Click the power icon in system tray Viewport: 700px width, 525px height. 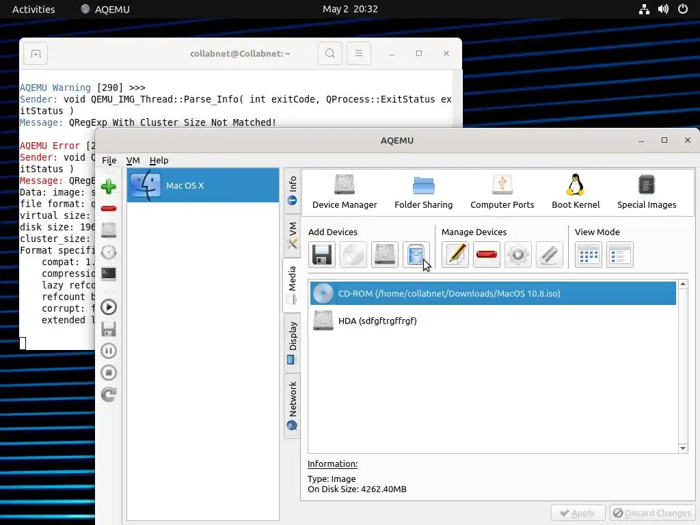(683, 9)
